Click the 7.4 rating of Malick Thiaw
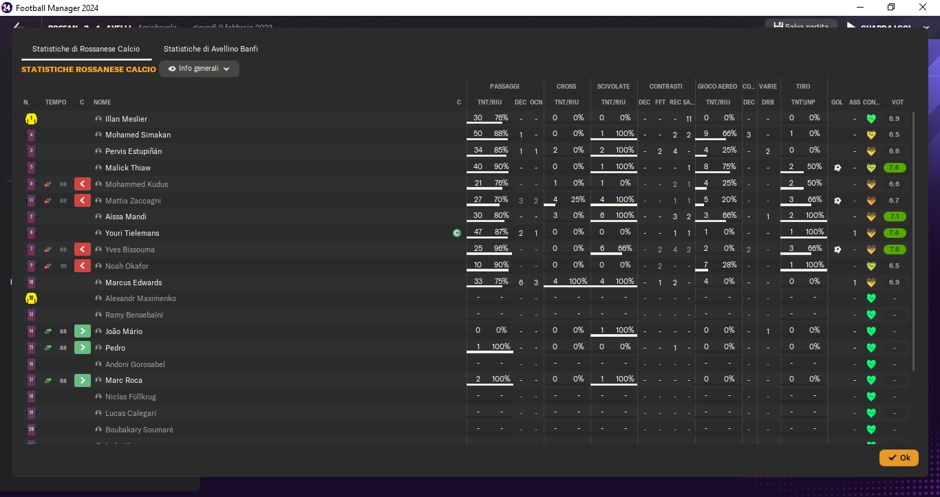The width and height of the screenshot is (940, 497). coord(895,168)
